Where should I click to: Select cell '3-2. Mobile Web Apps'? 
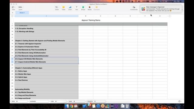46,74
